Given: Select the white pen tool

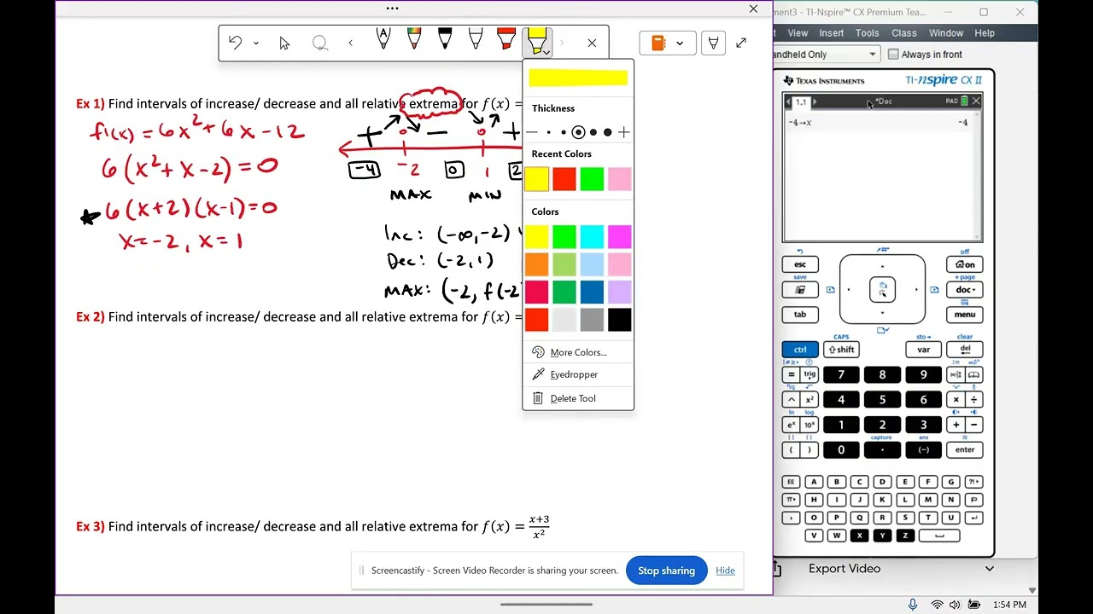Looking at the screenshot, I should coord(476,38).
